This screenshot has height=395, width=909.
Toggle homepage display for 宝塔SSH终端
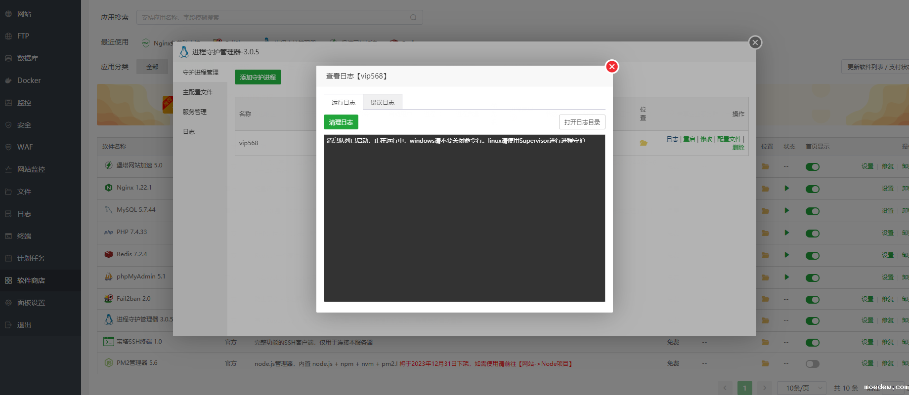click(x=812, y=343)
